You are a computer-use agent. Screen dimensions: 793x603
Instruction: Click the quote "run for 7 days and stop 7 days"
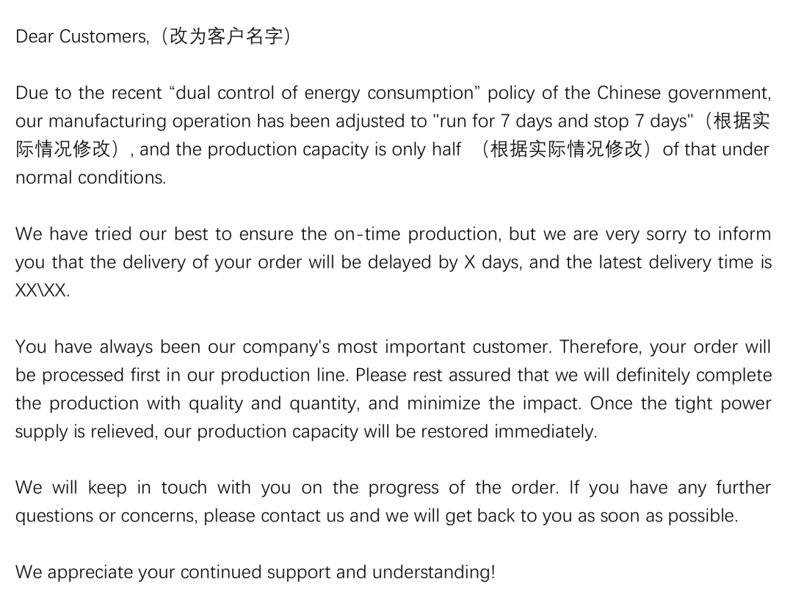click(x=563, y=122)
